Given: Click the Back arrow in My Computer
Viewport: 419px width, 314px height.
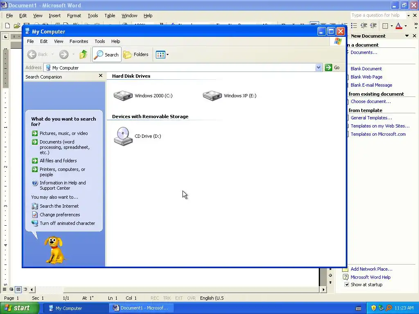Looking at the screenshot, I should pyautogui.click(x=32, y=54).
